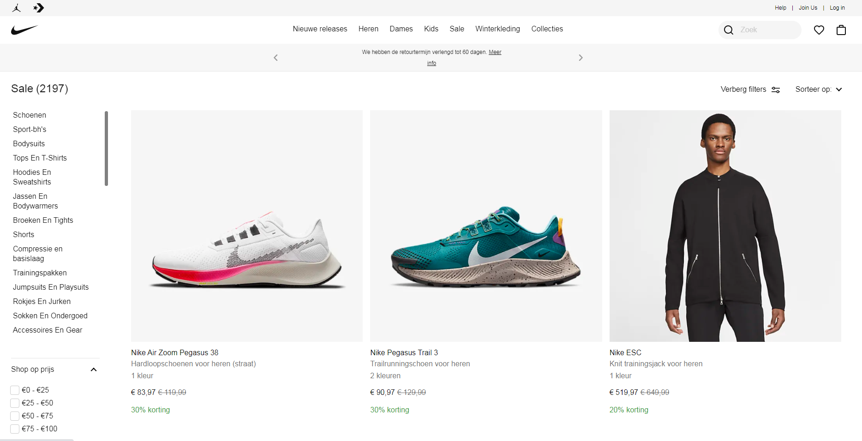Viewport: 862px width, 441px height.
Task: Filter by Rokjes En Jurken category
Action: [42, 302]
